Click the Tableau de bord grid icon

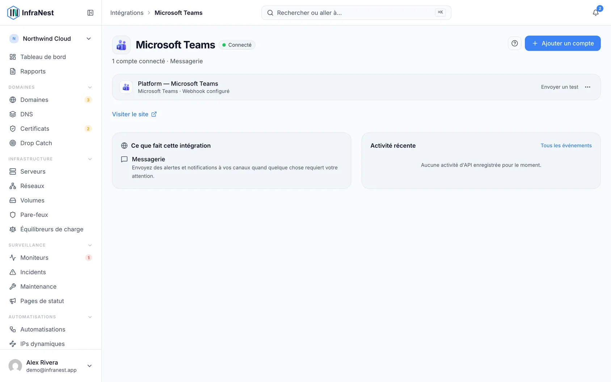(13, 57)
